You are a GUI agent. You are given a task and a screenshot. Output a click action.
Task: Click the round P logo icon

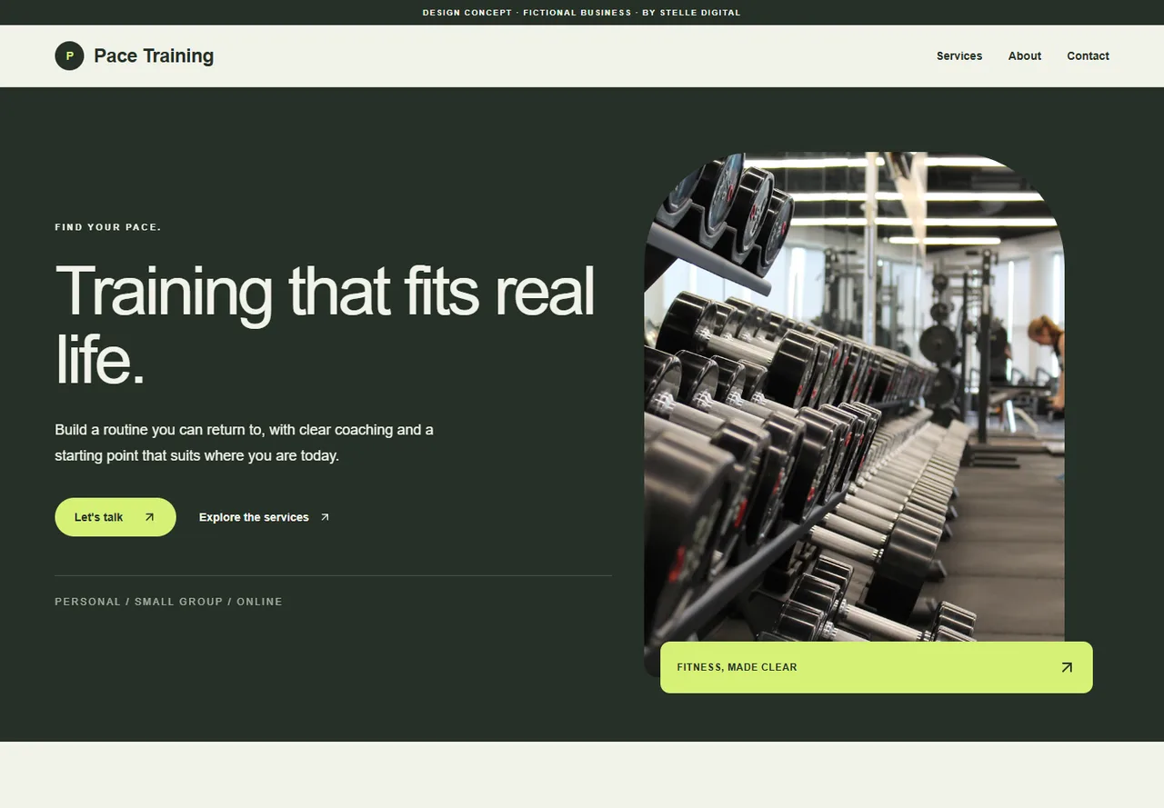click(69, 55)
